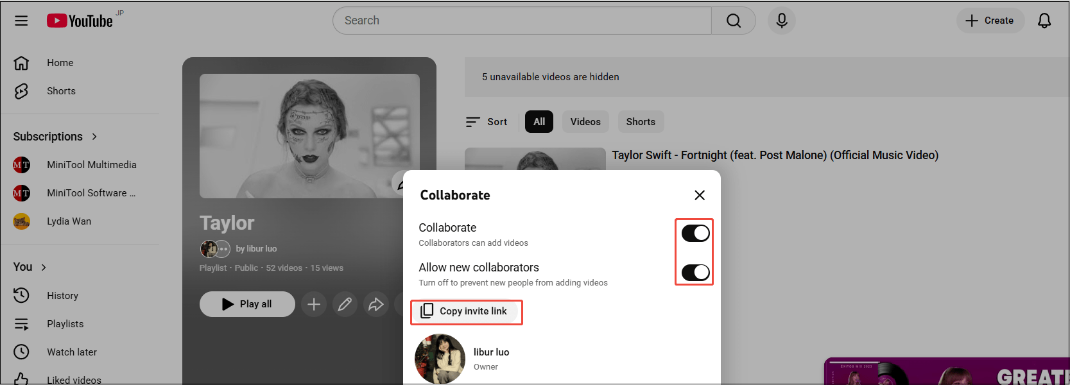Open the hamburger guide menu
This screenshot has width=1070, height=385.
[x=21, y=21]
